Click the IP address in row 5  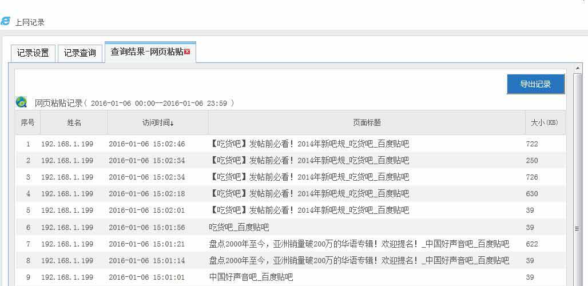[67, 210]
